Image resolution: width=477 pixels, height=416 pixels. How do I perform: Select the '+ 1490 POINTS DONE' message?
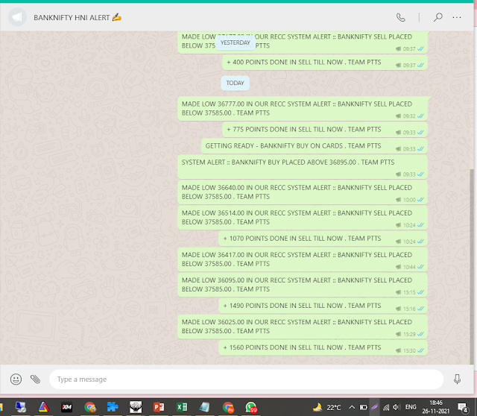(x=323, y=306)
